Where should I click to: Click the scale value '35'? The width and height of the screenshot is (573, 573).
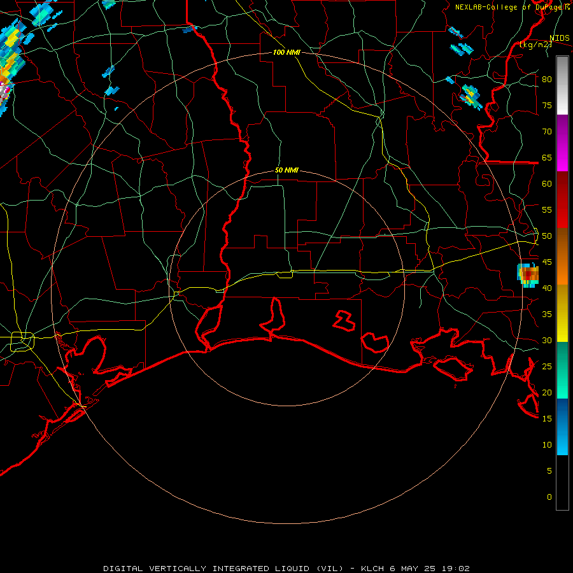click(x=547, y=315)
